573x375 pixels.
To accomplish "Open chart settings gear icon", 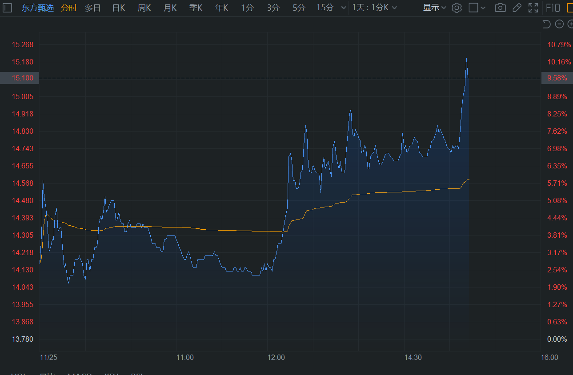I will click(x=457, y=8).
